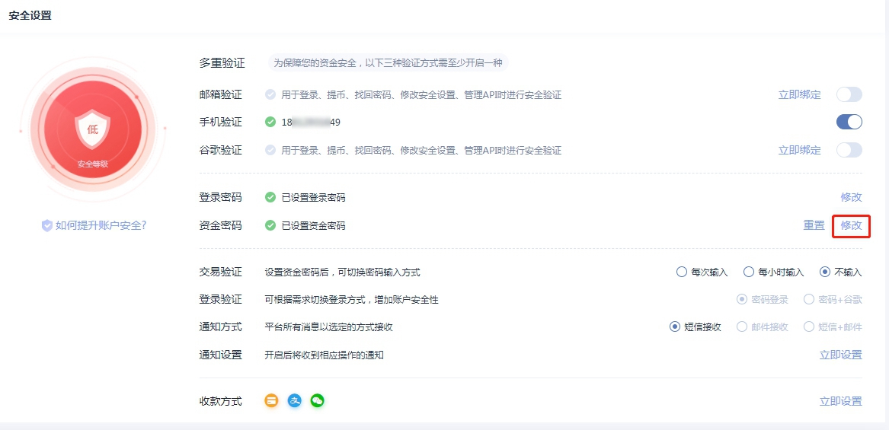
Task: Click the blue Alipay payment icon
Action: (x=295, y=400)
